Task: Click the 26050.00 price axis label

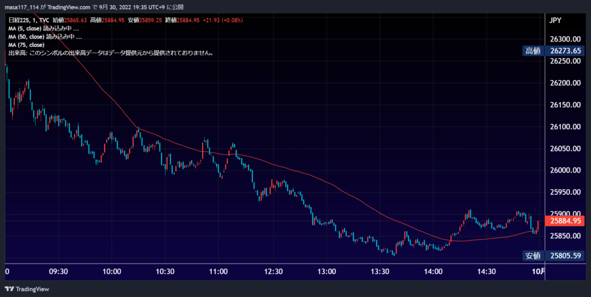Action: tap(566, 148)
